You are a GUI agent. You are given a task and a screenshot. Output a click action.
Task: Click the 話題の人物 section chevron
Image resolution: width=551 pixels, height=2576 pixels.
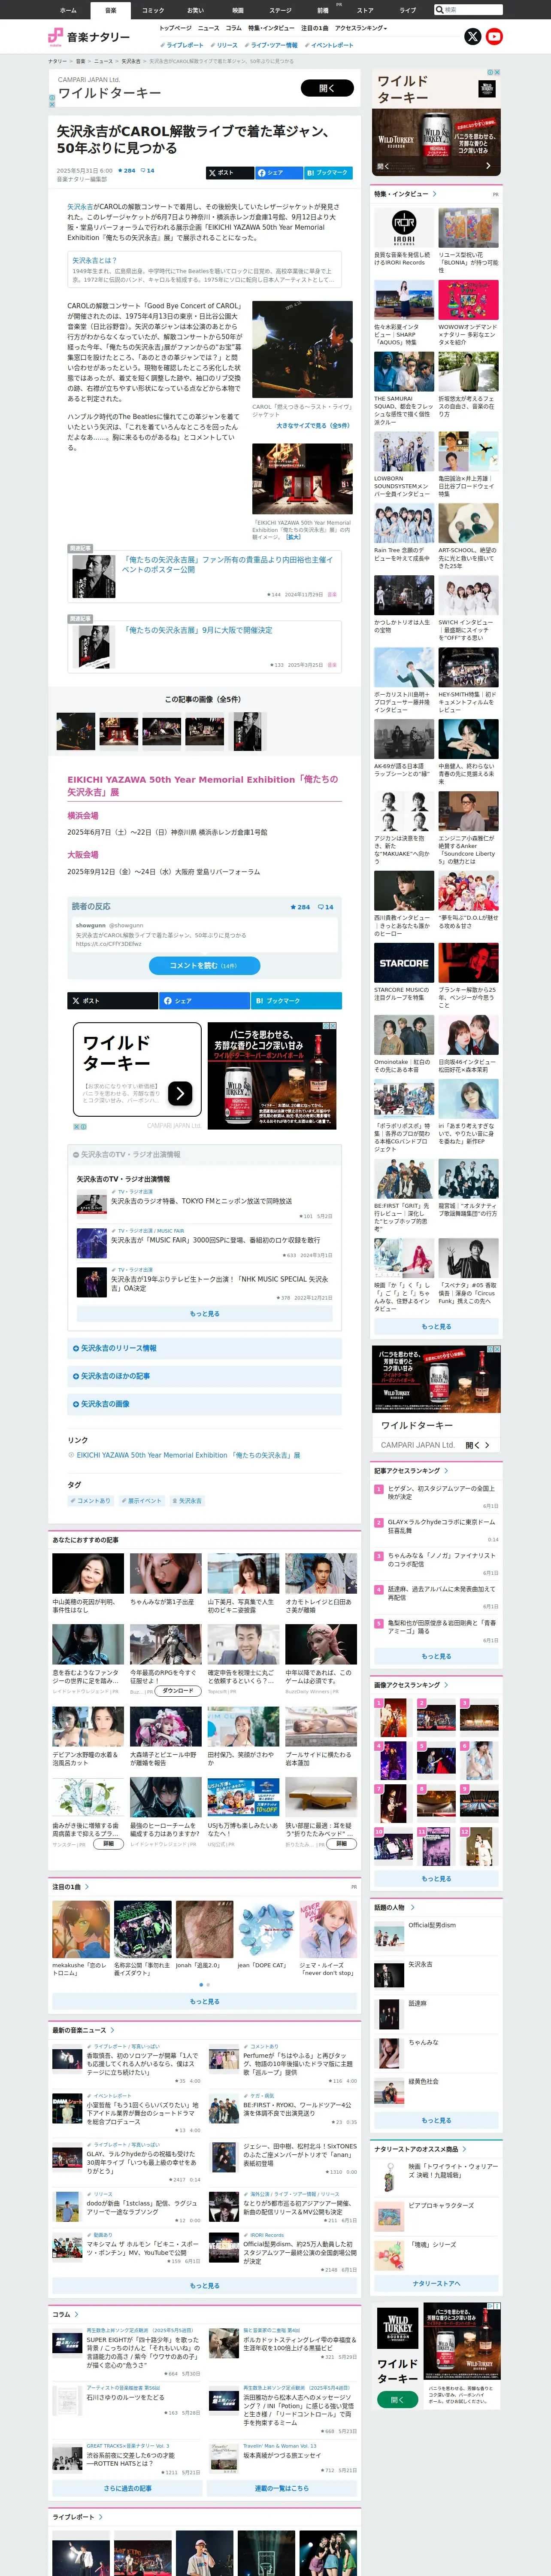click(x=412, y=1908)
